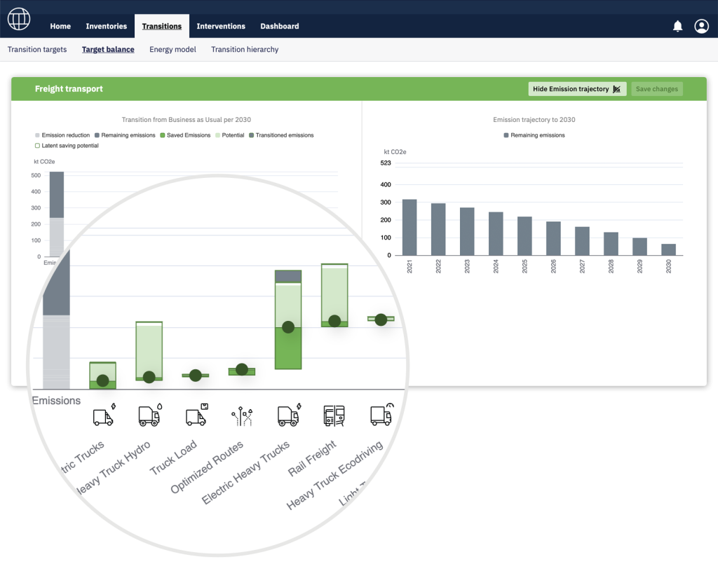Open the Energy model sub-tab
This screenshot has height=571, width=718.
[x=172, y=50]
